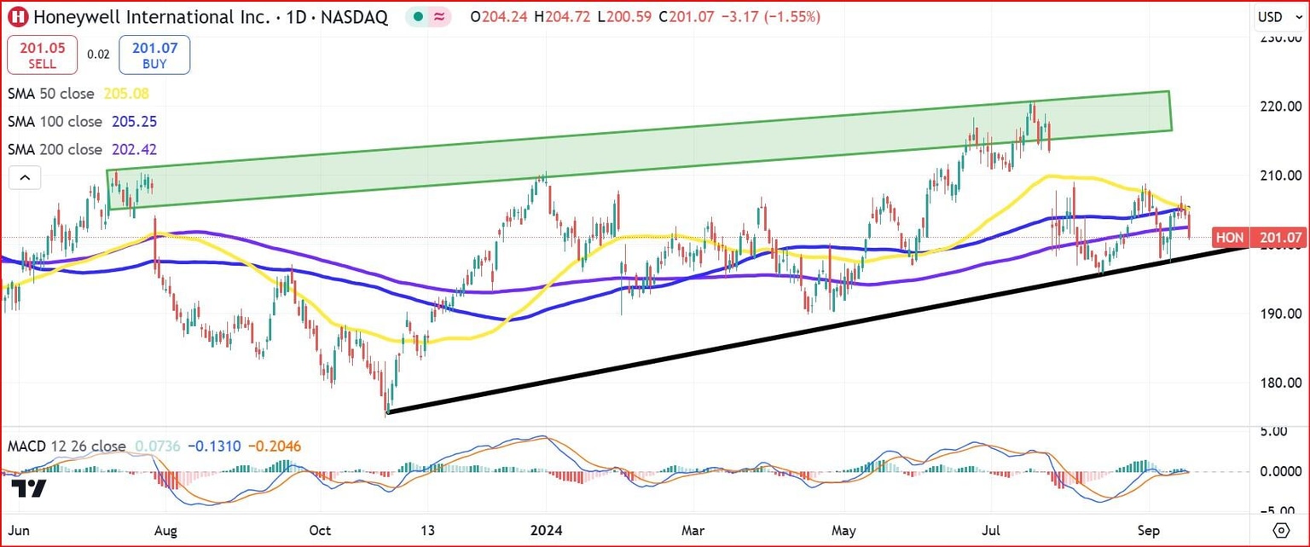Click the MACD line value -0.1310
Screen dimensions: 1310x547
coord(214,446)
